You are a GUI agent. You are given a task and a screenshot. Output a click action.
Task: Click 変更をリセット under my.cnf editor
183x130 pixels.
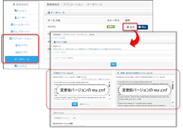pyautogui.click(x=84, y=104)
